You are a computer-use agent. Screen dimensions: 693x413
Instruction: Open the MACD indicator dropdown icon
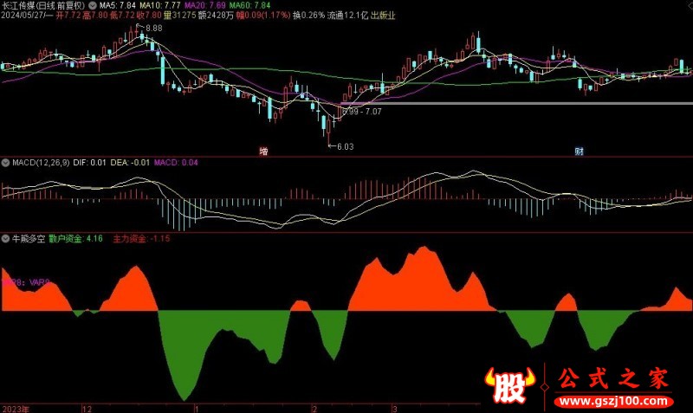(5, 163)
